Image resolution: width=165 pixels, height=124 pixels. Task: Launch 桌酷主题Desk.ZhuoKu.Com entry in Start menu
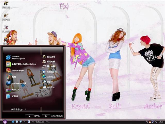pos(21,64)
